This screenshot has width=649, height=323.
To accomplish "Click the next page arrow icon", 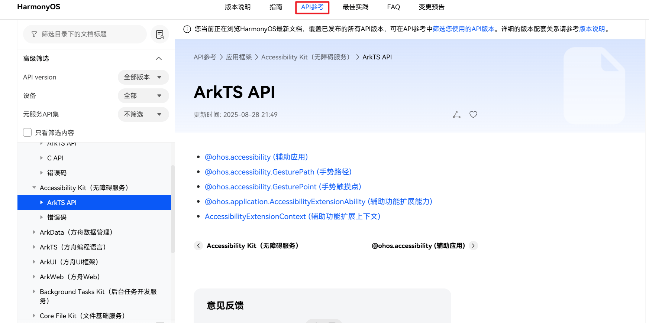I will [473, 246].
